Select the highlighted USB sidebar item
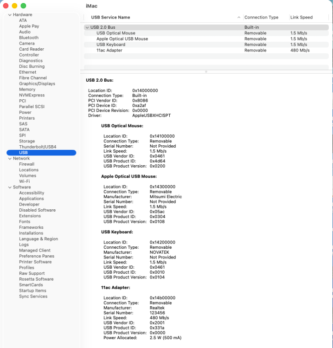The height and width of the screenshot is (348, 333). pos(41,153)
